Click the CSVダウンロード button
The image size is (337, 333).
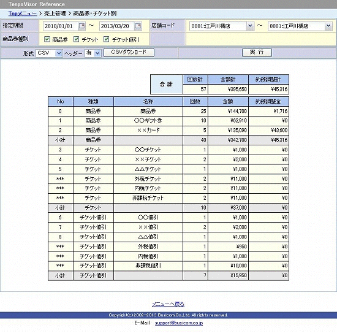click(x=129, y=52)
